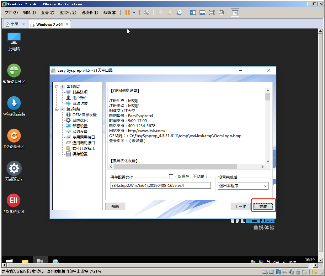Click USB device icon in VMware status bar
The height and width of the screenshot is (276, 325).
click(x=298, y=272)
